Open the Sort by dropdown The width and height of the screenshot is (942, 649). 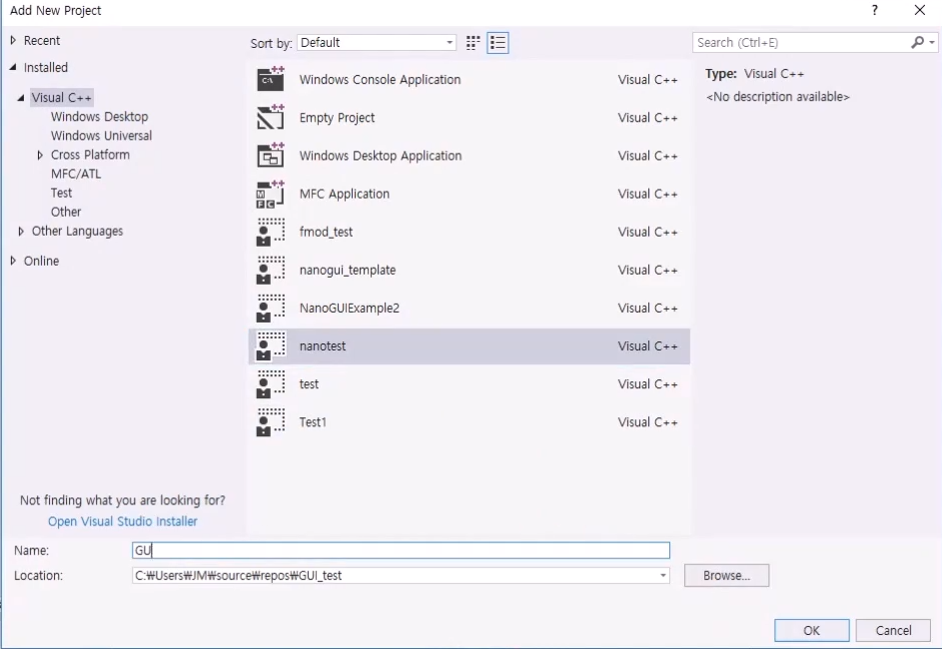(x=376, y=43)
